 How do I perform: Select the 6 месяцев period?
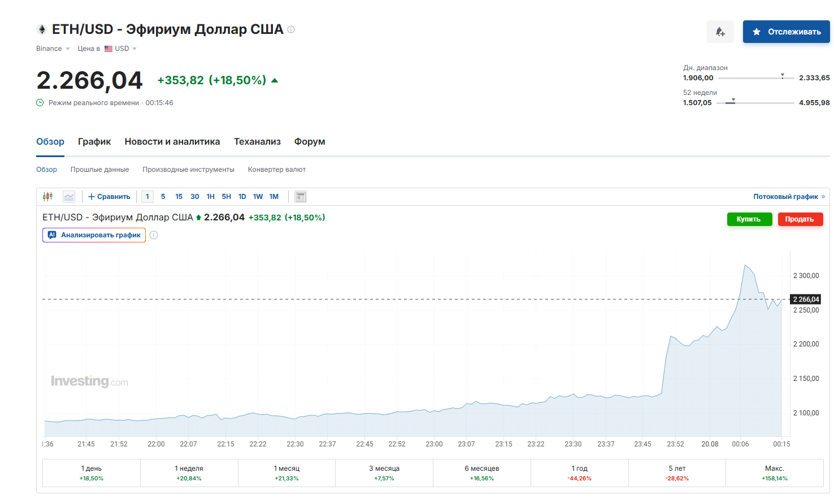pyautogui.click(x=481, y=473)
